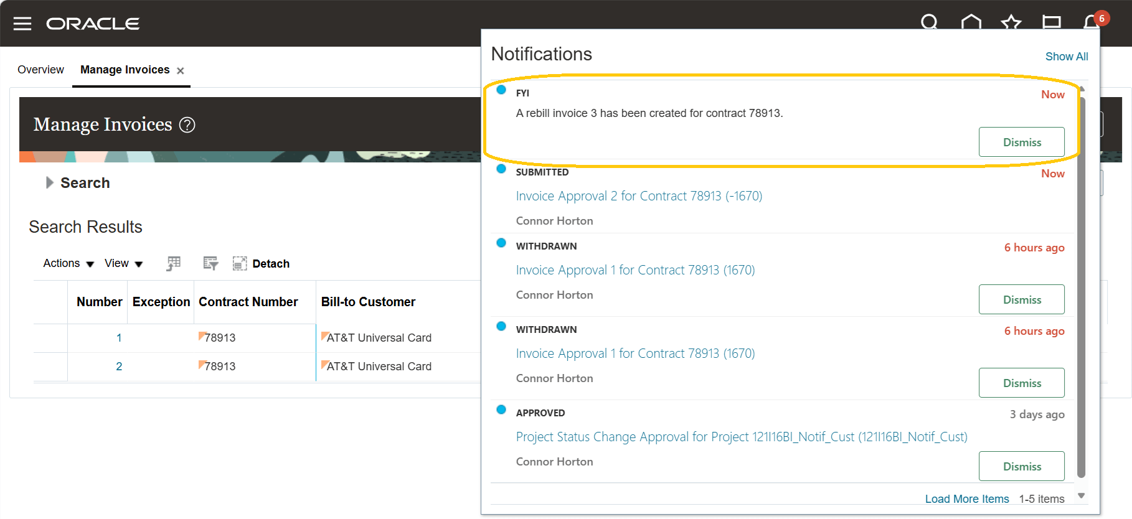Select contract 78913 cell in row 1
Viewport: 1132px width, 519px height.
(x=220, y=338)
